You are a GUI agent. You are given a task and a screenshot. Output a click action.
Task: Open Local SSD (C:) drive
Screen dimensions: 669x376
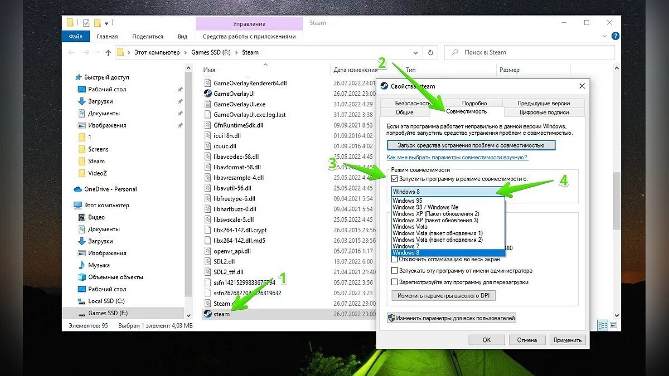point(107,301)
